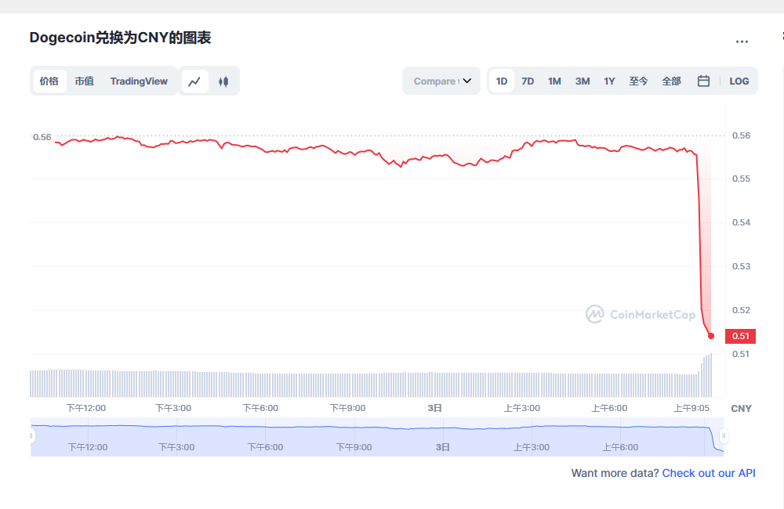
Task: Open the TradingView tab
Action: (x=139, y=81)
